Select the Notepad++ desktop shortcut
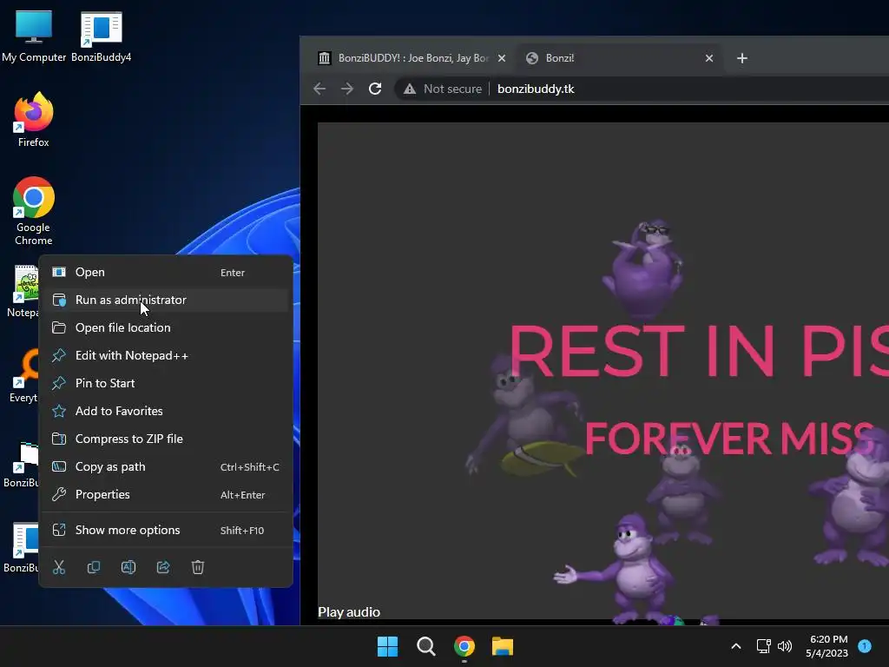 pos(23,291)
